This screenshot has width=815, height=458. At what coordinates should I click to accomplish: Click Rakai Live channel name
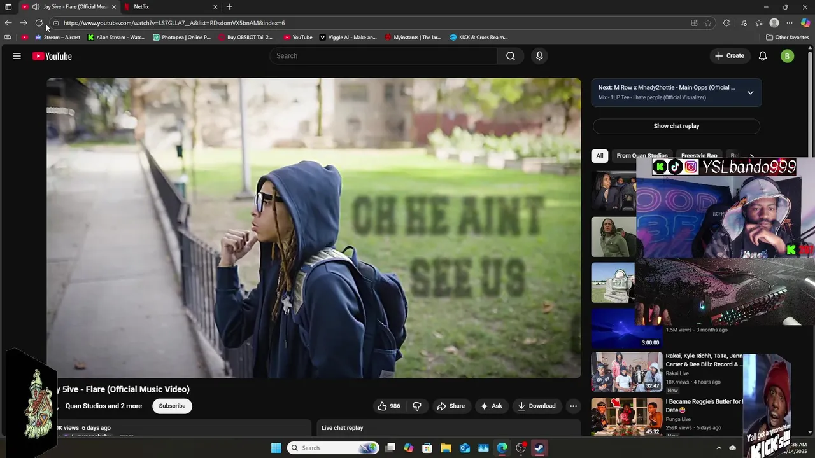coord(677,373)
